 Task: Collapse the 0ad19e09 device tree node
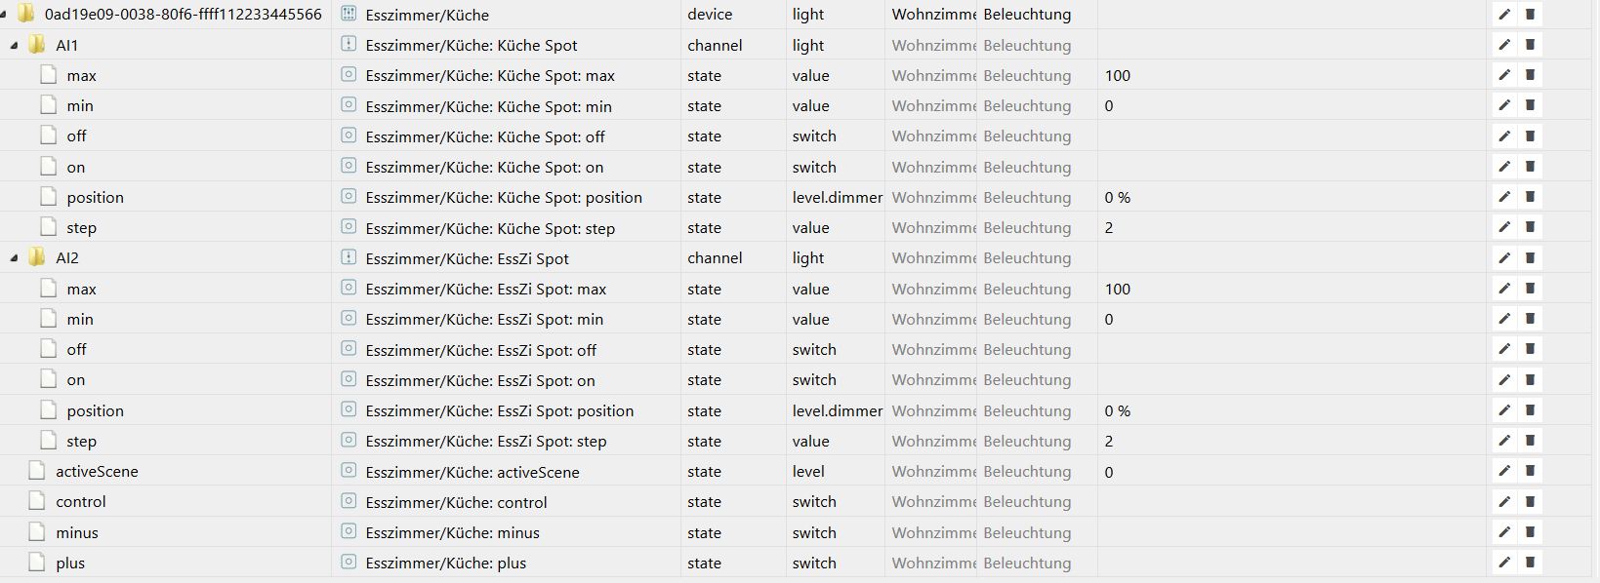point(4,15)
